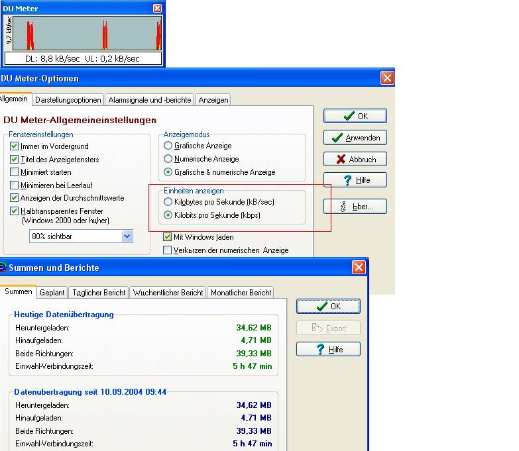Open the Täglicher Bericht tab
The width and height of the screenshot is (519, 451).
tap(99, 293)
